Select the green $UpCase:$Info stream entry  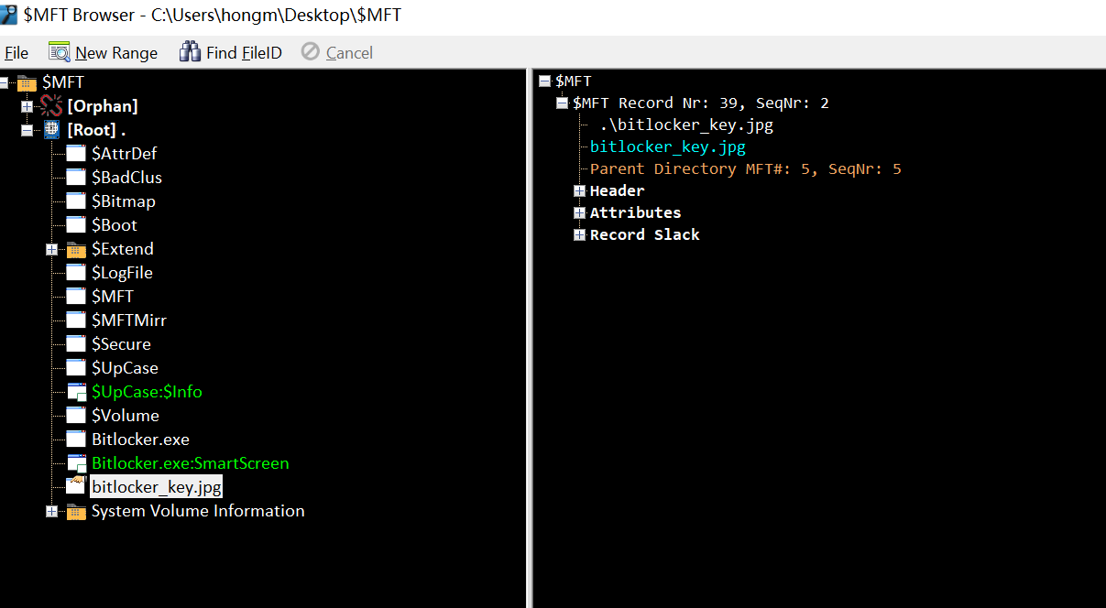point(147,392)
